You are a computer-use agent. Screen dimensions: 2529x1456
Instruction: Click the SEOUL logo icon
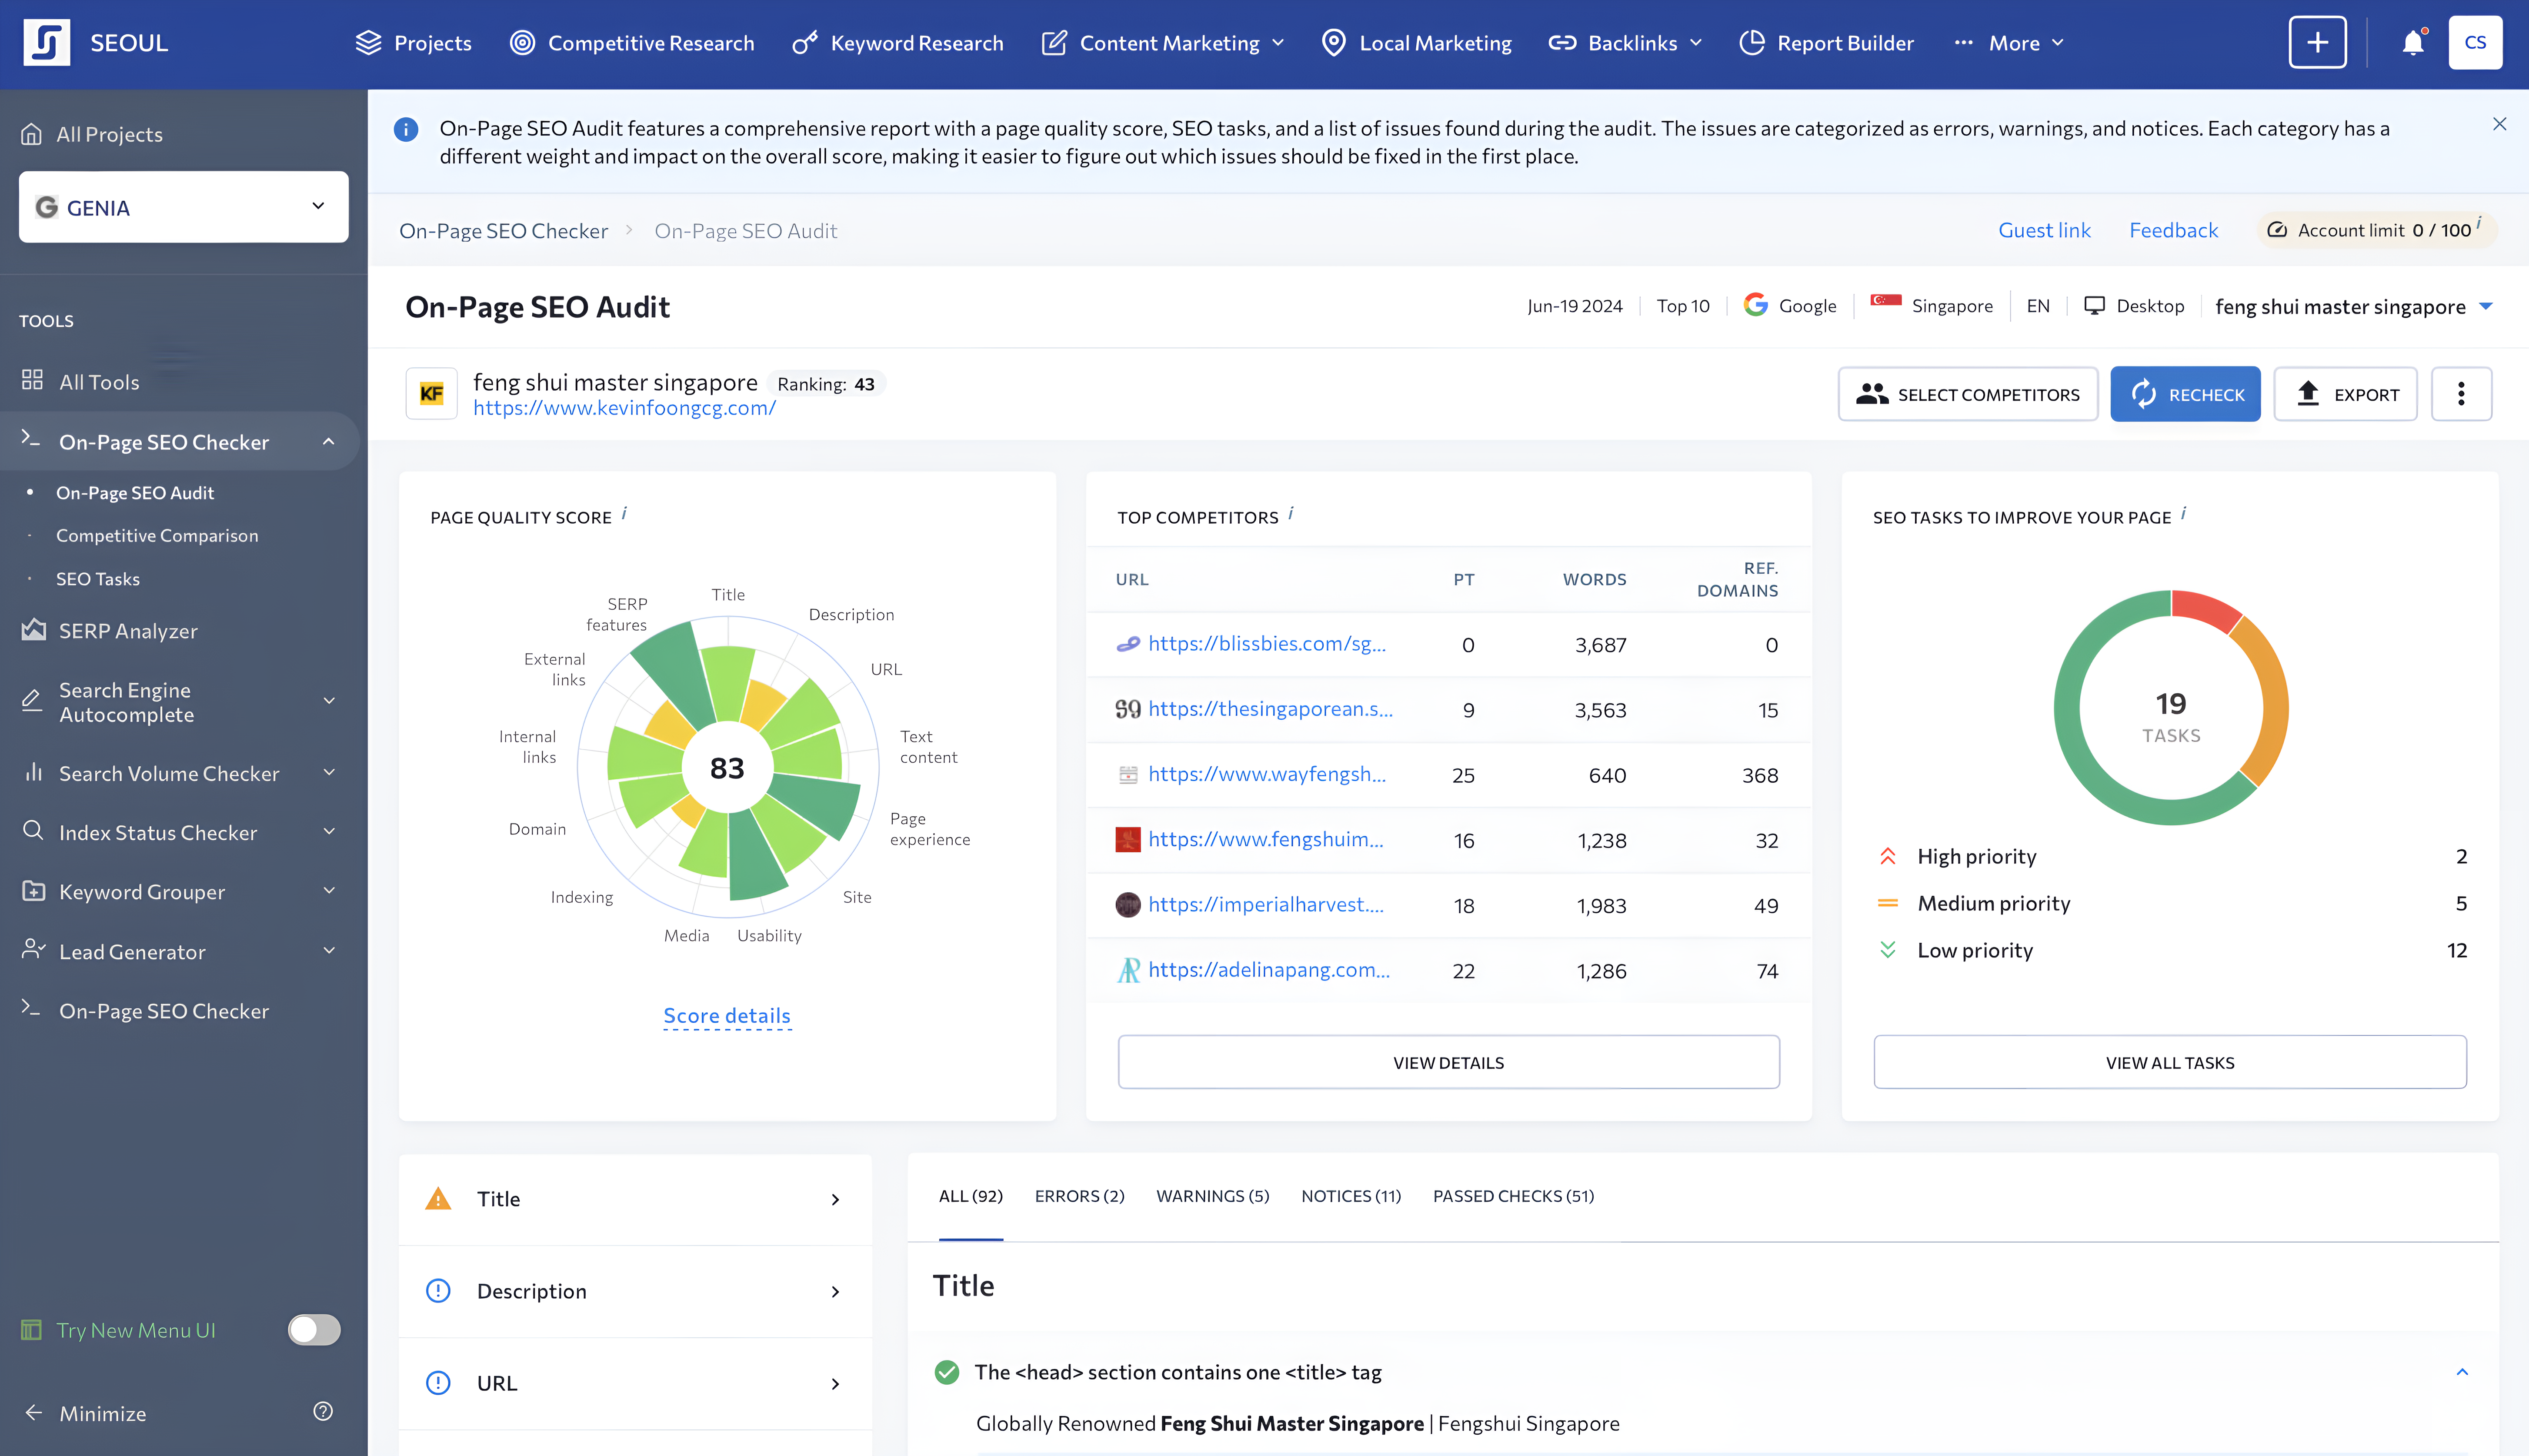tap(46, 43)
